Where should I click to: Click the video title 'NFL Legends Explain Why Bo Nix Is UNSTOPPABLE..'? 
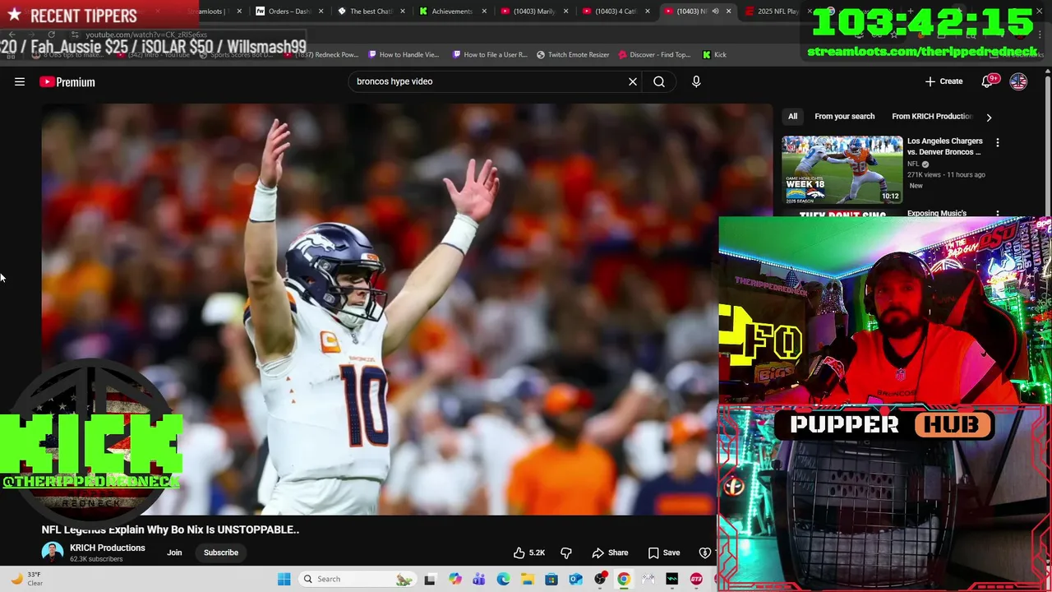pos(170,530)
